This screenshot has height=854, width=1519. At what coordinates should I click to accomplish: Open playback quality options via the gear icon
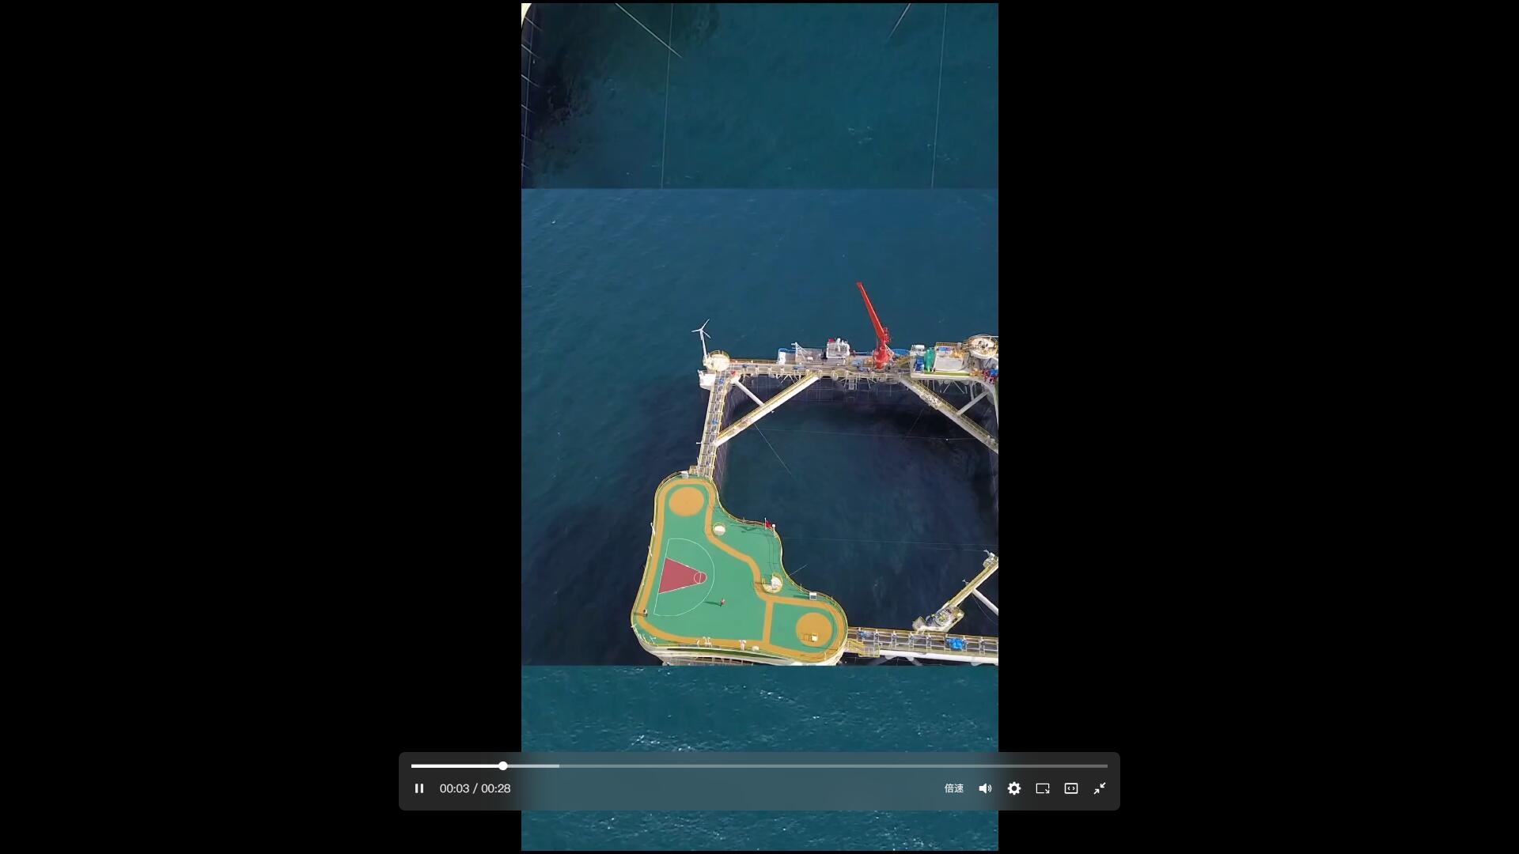coord(1013,788)
